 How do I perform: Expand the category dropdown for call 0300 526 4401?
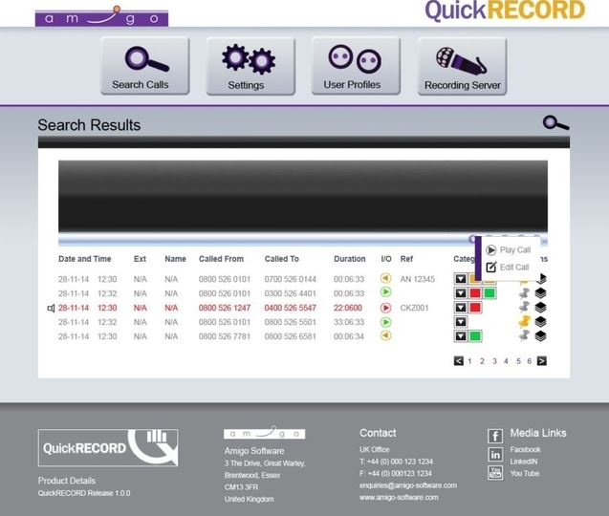(x=461, y=293)
